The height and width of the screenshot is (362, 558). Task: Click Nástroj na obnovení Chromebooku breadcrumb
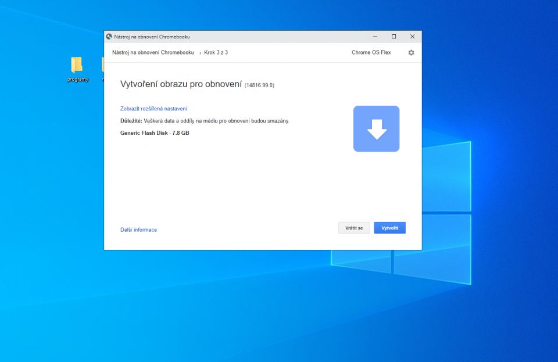click(x=153, y=52)
